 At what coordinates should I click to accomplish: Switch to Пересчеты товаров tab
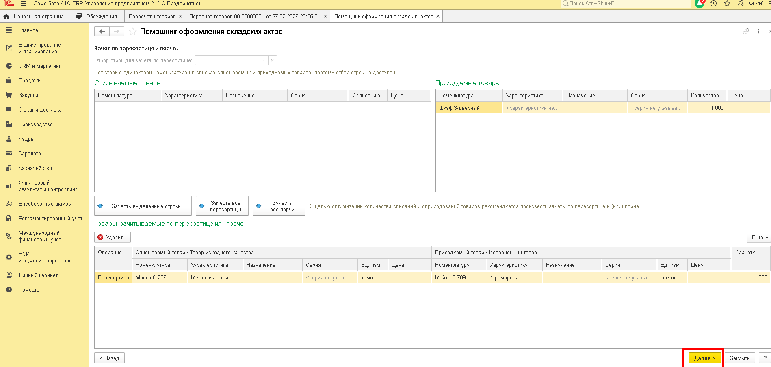pyautogui.click(x=152, y=17)
